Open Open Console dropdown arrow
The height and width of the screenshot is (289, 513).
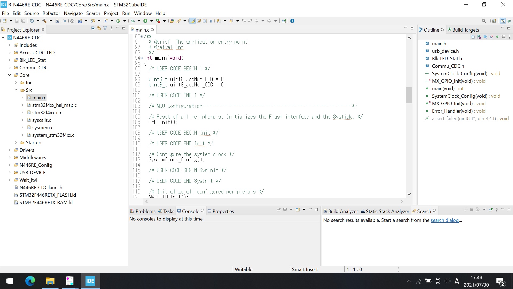click(304, 210)
